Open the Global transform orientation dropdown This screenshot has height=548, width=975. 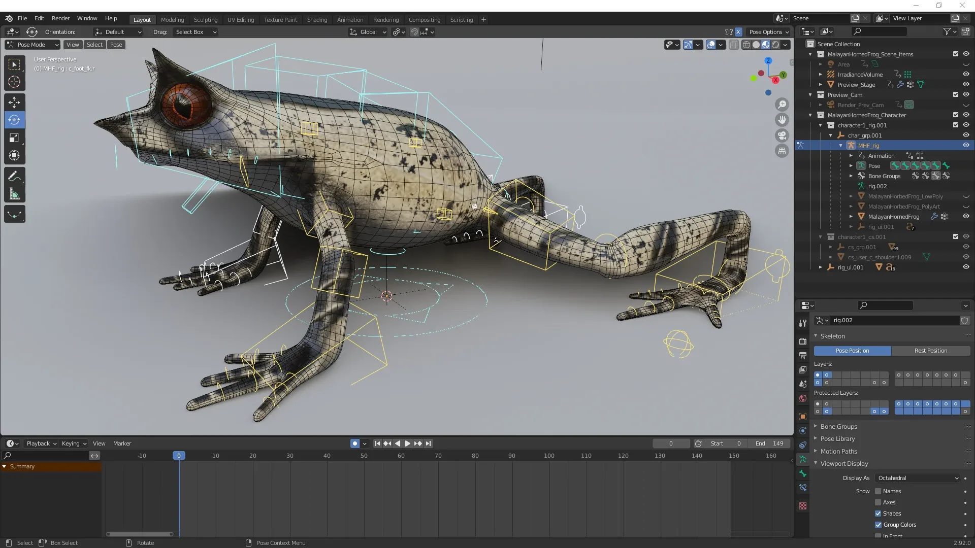point(368,32)
